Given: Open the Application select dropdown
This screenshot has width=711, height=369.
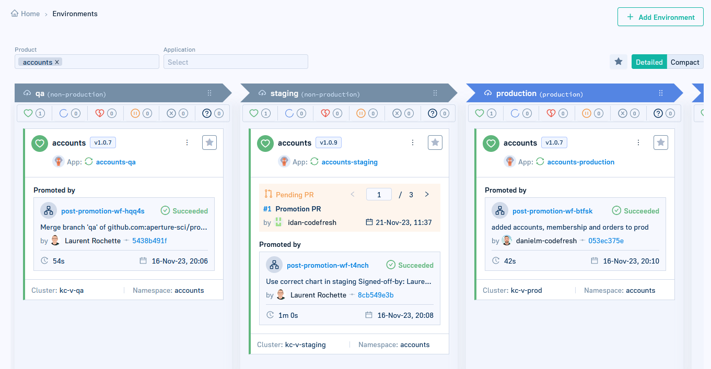Looking at the screenshot, I should click(x=236, y=61).
